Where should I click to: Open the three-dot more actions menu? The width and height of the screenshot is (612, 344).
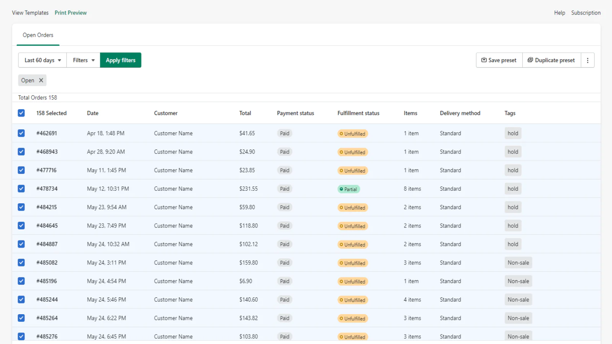point(588,60)
